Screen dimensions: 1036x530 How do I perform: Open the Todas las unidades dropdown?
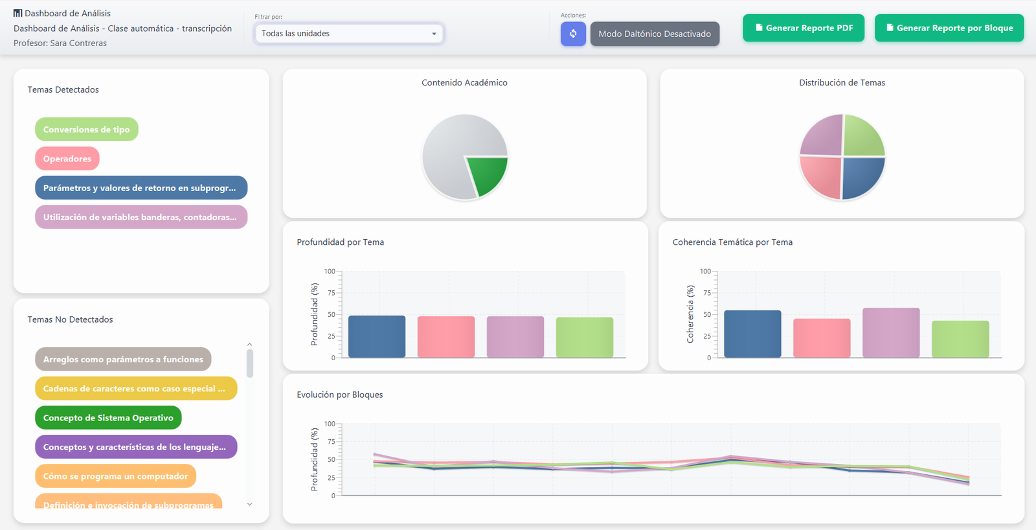[x=349, y=33]
